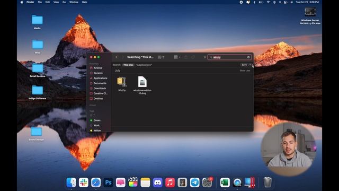Launch Slack from the Dock
Viewport: 339px width, 191px height.
(x=84, y=183)
